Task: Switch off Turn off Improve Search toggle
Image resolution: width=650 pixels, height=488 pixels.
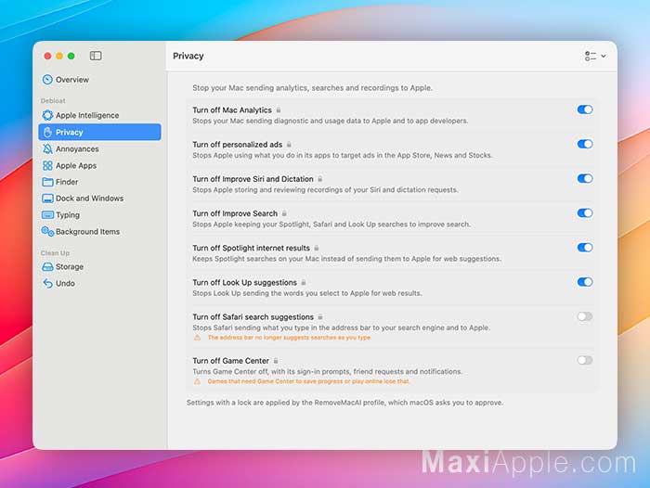Action: [x=584, y=213]
